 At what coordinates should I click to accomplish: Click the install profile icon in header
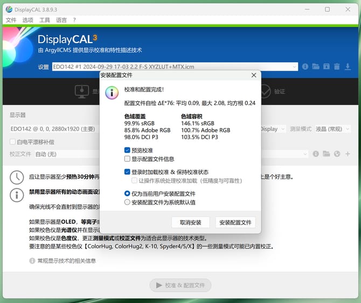coord(326,67)
